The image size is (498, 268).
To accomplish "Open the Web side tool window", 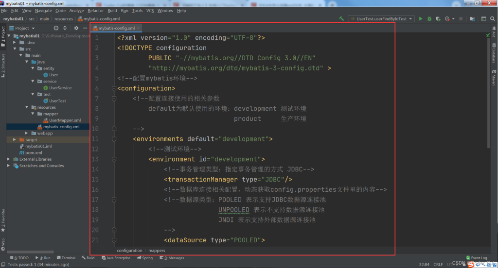I will [x=3, y=244].
